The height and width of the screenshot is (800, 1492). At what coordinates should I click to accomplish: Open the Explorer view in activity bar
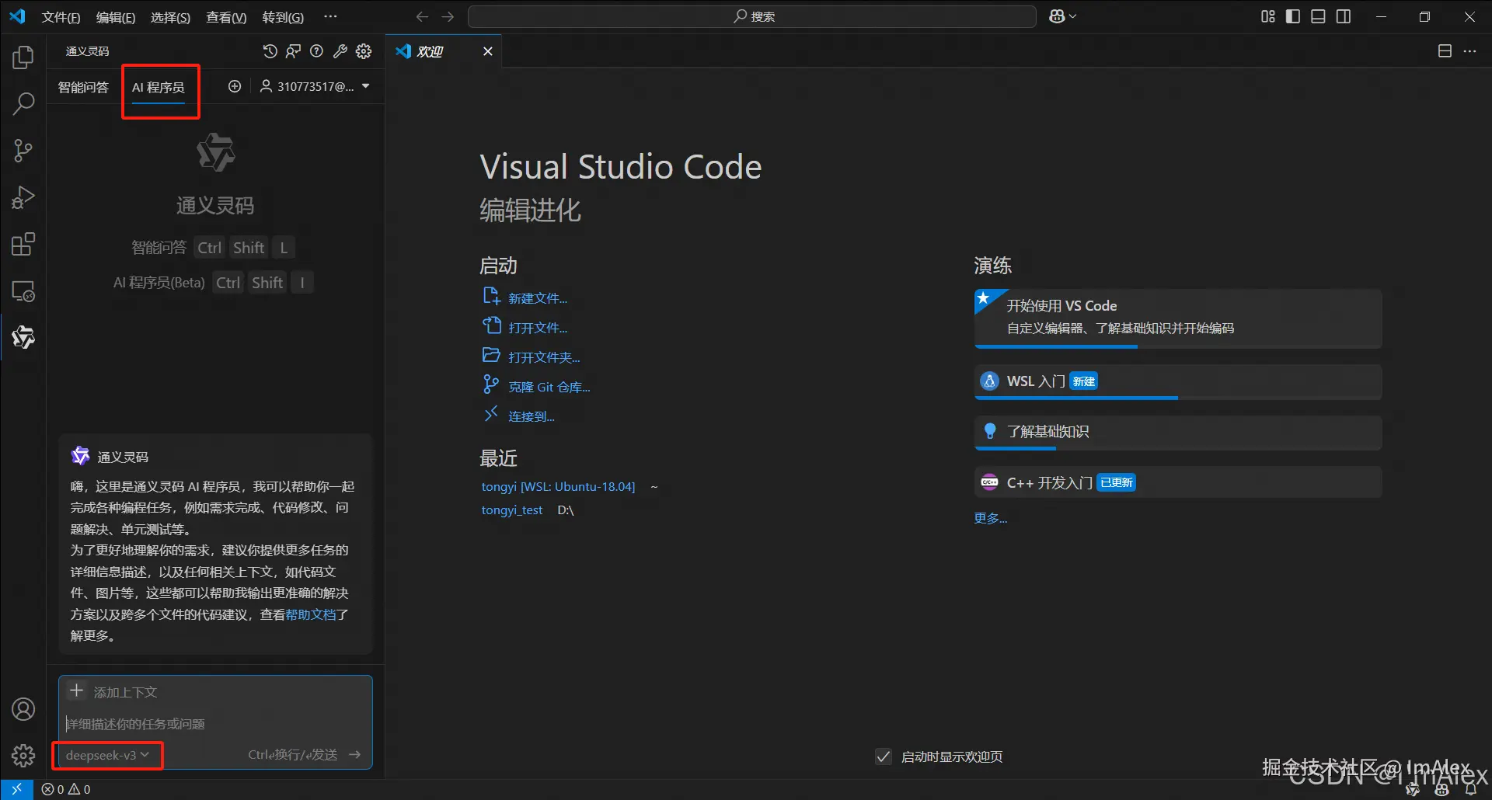(23, 57)
